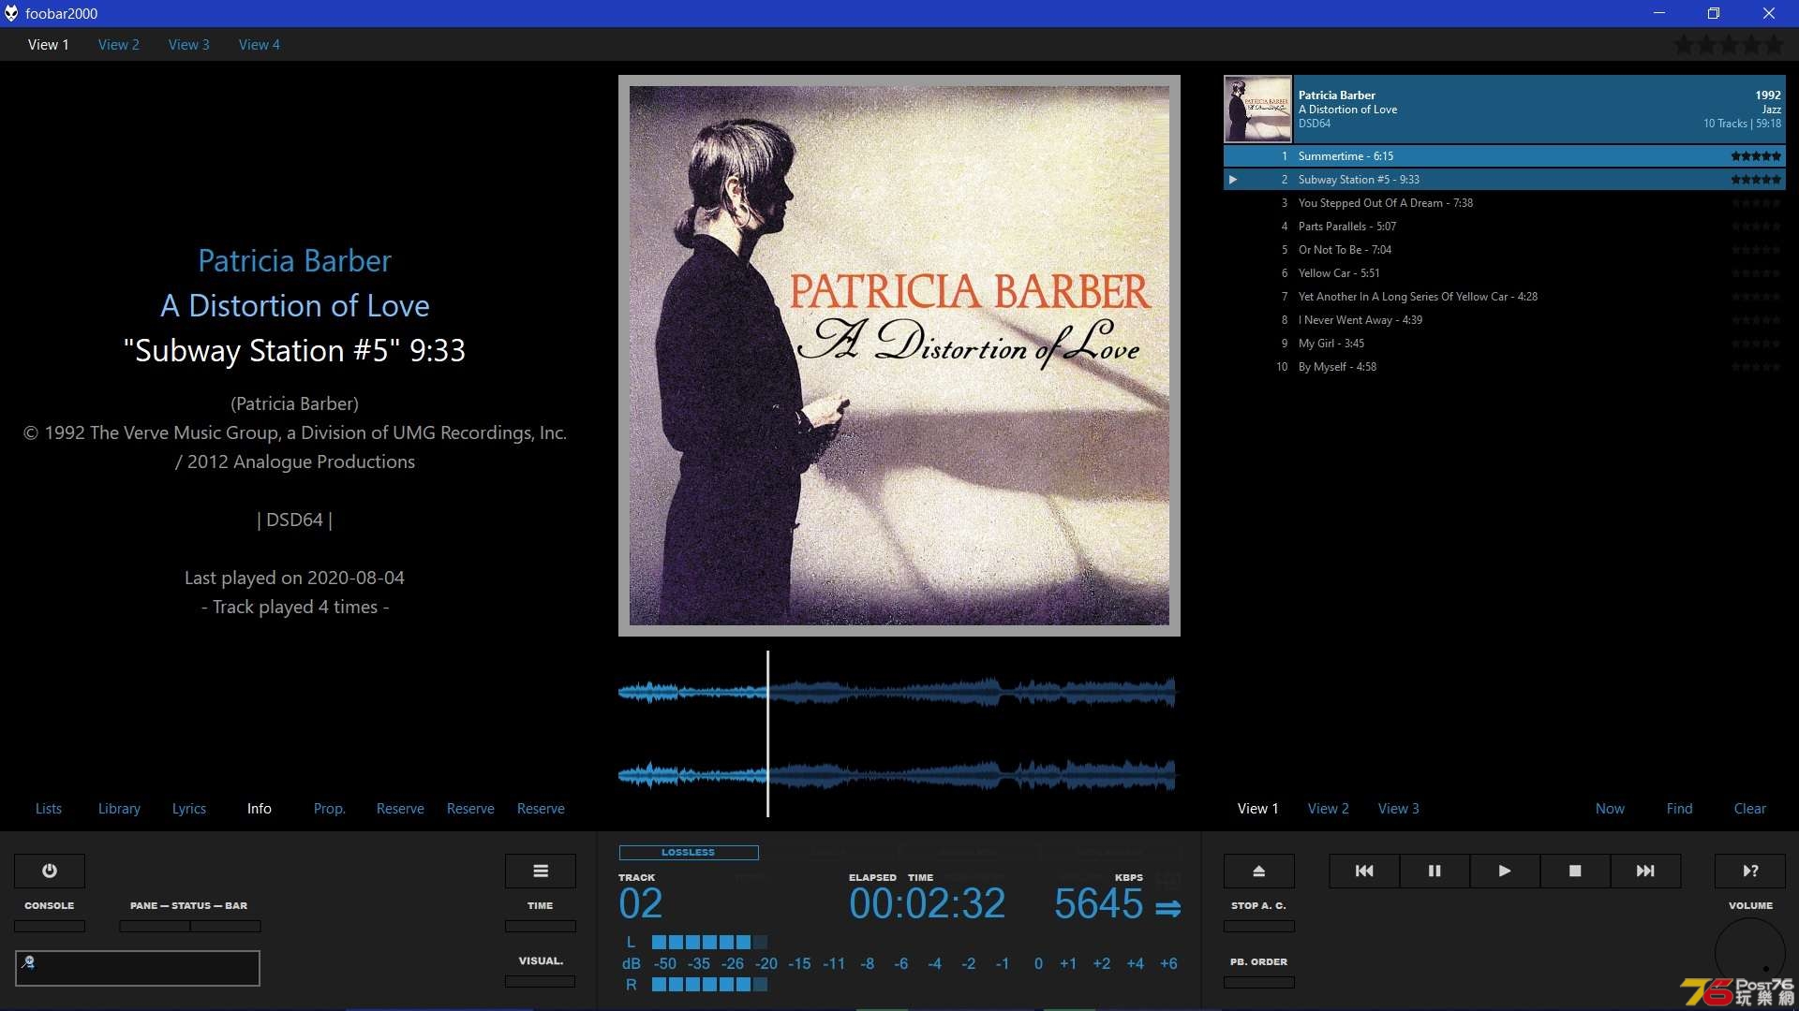Open the Library panel tab
Screen dimensions: 1799x1011
coord(119,809)
